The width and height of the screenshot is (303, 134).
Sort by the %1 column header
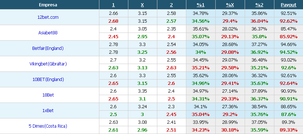[x=200, y=5]
